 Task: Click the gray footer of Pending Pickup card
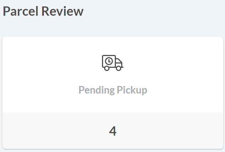[53, 131]
